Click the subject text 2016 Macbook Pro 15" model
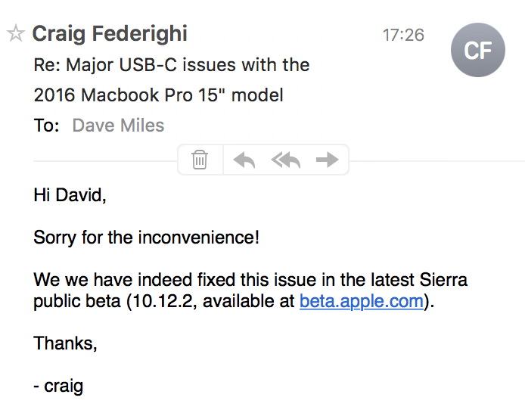 pyautogui.click(x=158, y=95)
